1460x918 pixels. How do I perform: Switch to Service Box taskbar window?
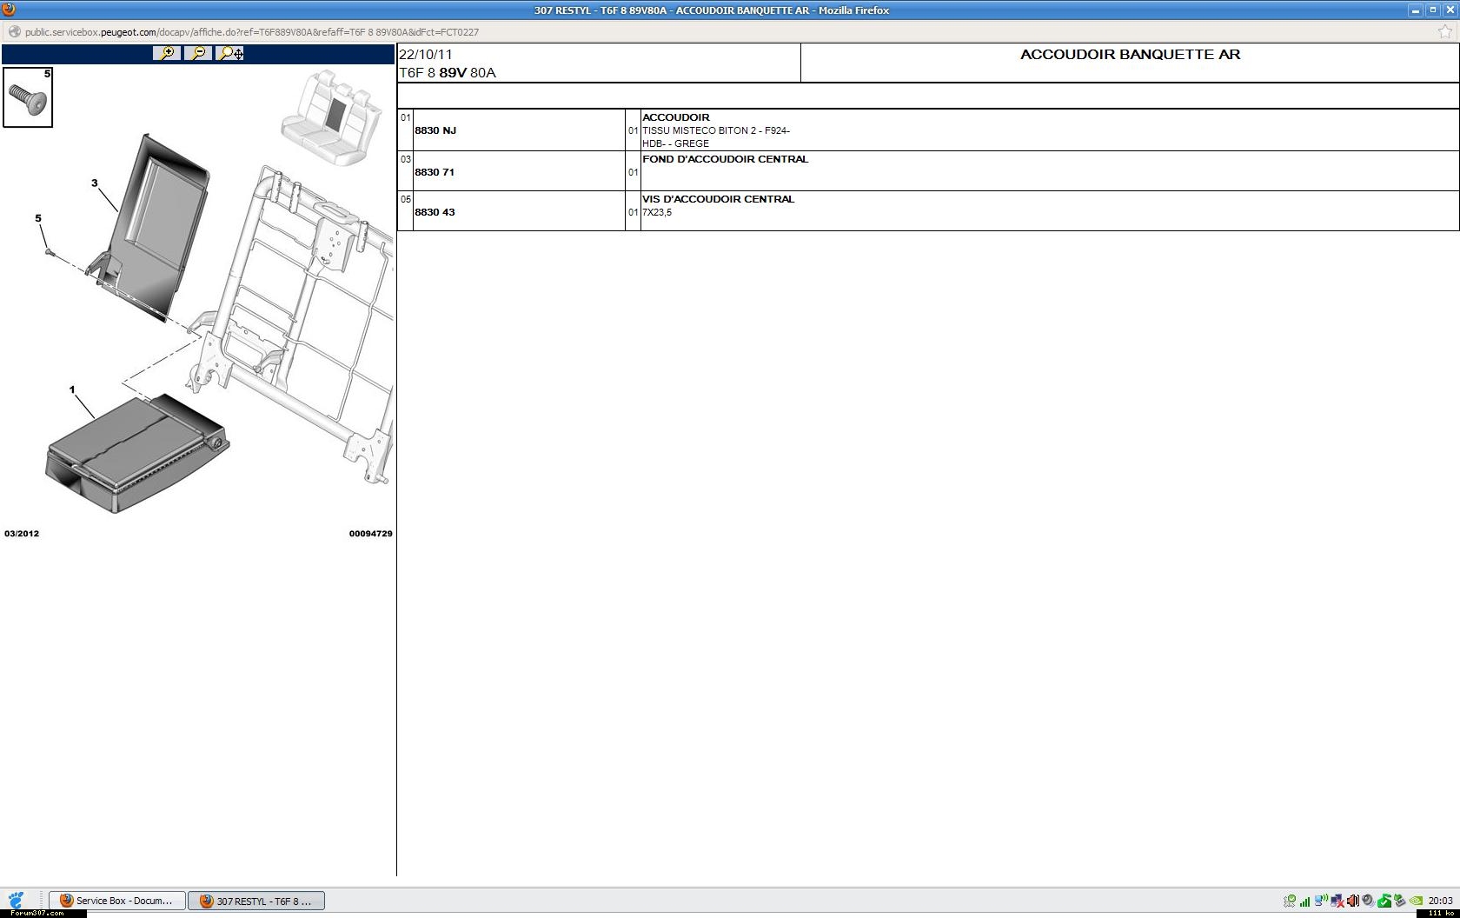117,901
